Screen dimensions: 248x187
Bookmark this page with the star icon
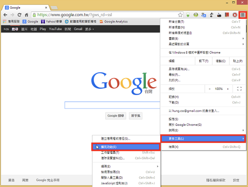tap(180, 15)
